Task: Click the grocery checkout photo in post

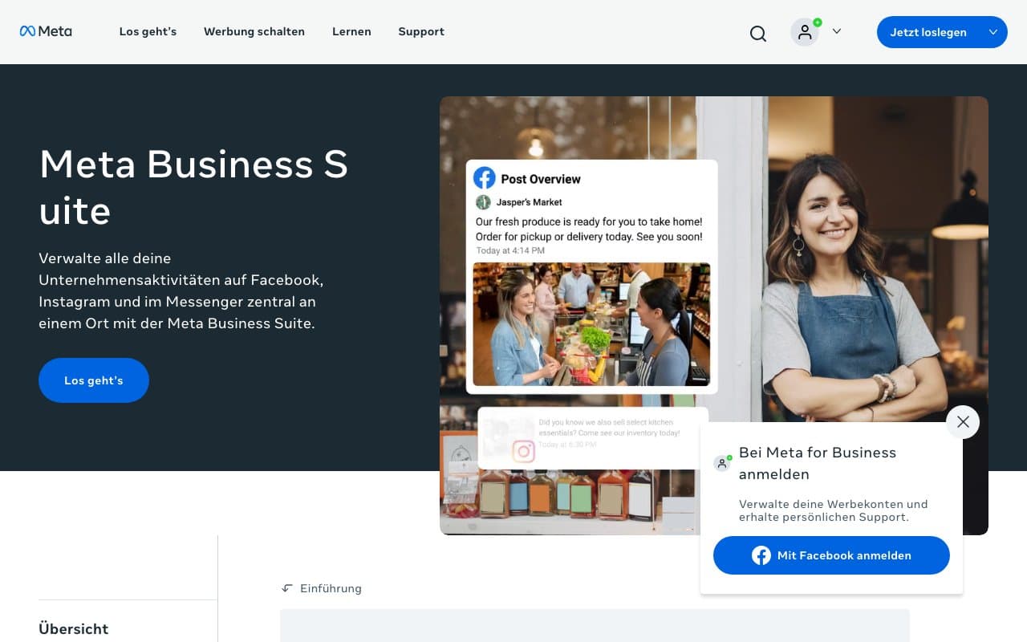Action: pos(591,324)
